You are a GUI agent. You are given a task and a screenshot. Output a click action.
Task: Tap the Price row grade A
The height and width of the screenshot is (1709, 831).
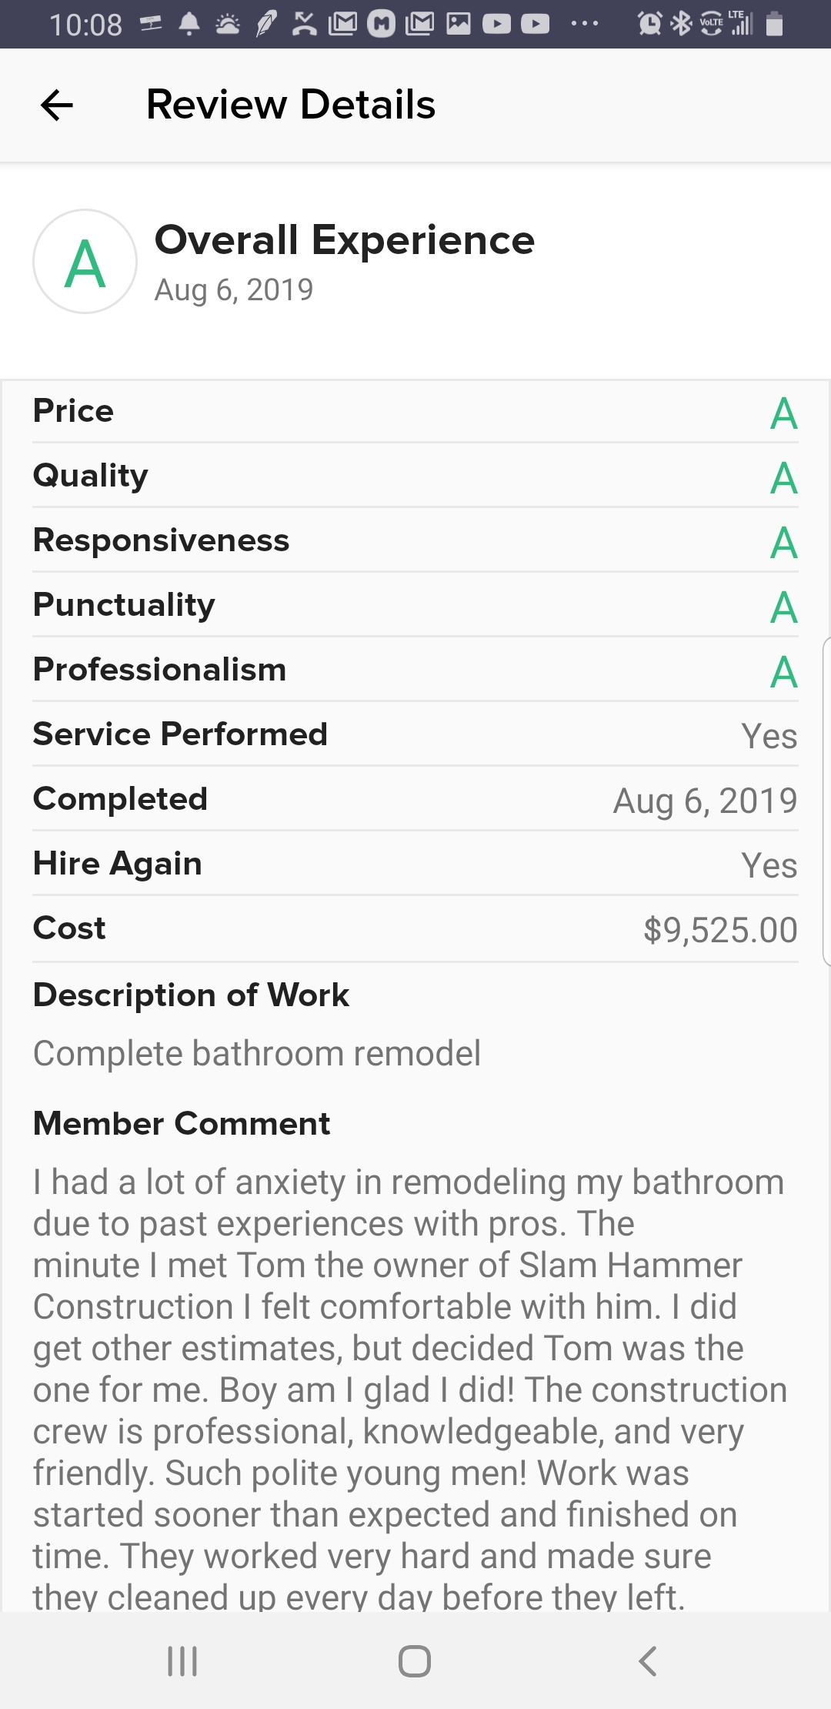click(x=783, y=413)
